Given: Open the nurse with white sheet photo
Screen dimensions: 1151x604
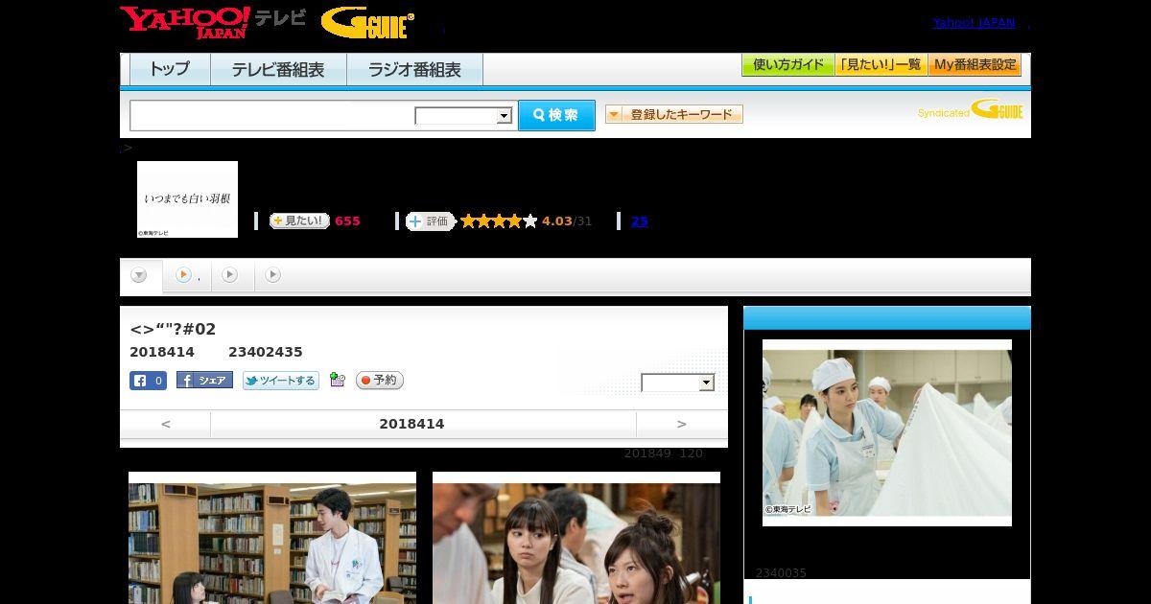Looking at the screenshot, I should pos(887,432).
